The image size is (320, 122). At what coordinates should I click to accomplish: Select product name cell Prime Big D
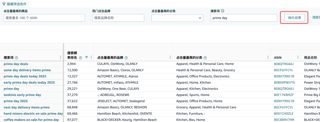click(x=312, y=95)
